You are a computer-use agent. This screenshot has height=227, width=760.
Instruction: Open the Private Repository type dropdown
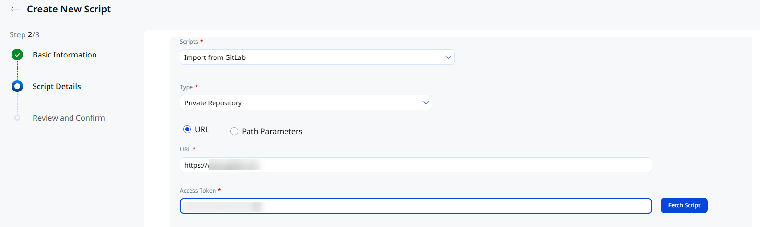(306, 102)
